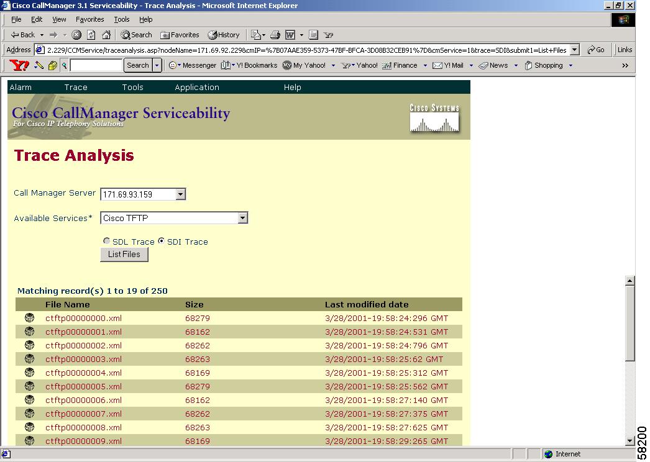Open the address bar URL dropdown
Screen dimensions: 650x462
tap(574, 50)
